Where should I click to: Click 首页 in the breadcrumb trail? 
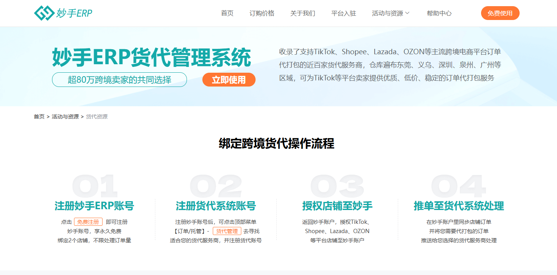coord(39,117)
